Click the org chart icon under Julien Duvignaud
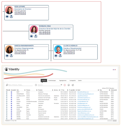This screenshot has height=130, width=130. pos(60,56)
